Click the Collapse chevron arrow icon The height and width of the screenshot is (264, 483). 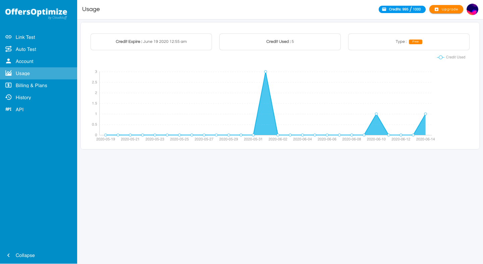coord(8,255)
